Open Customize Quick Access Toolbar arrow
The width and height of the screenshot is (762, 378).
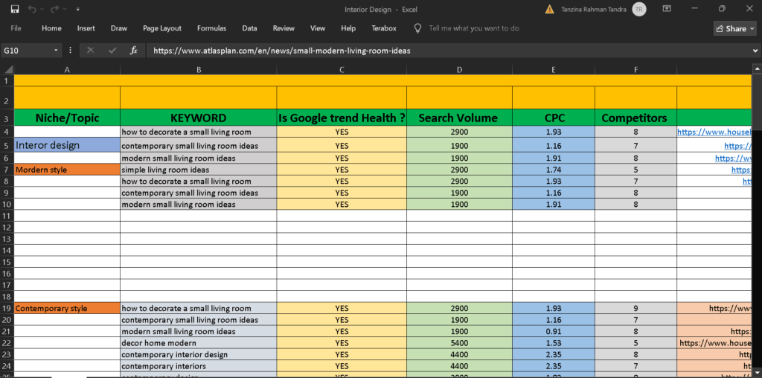pos(78,9)
